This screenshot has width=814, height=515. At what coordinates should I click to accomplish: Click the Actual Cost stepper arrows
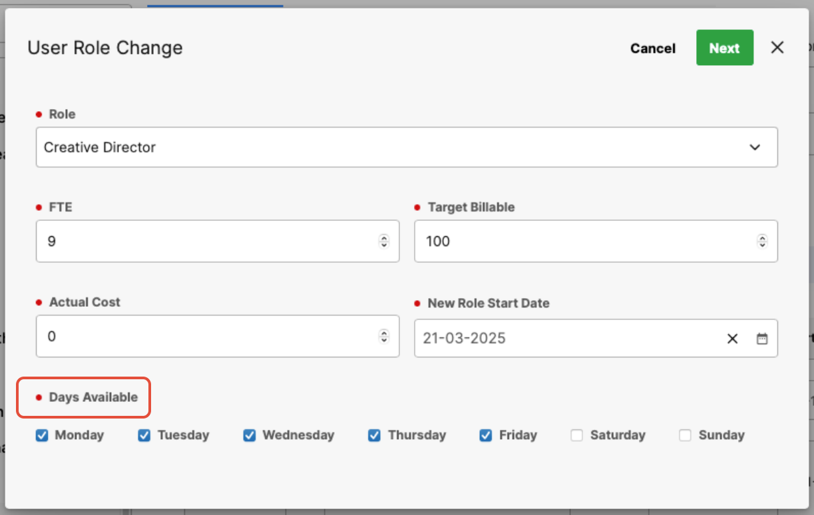(384, 336)
